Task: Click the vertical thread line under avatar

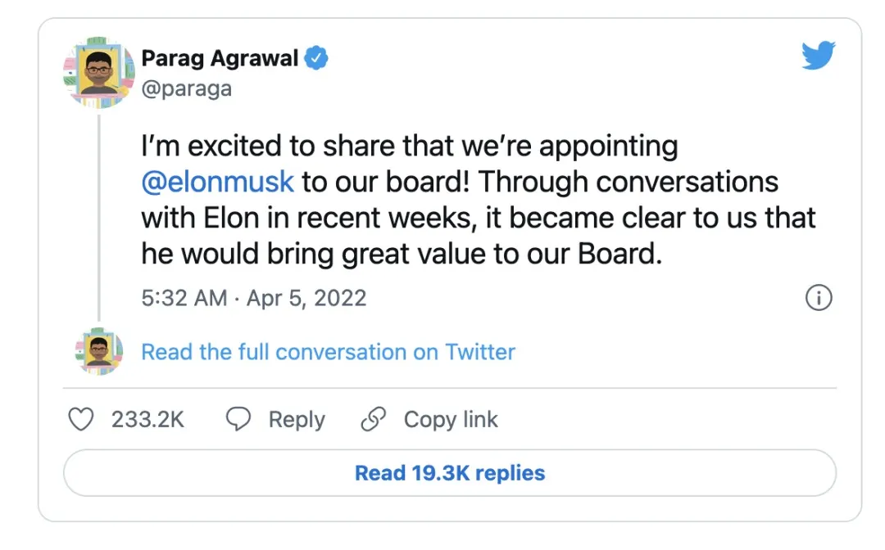Action: tap(98, 221)
